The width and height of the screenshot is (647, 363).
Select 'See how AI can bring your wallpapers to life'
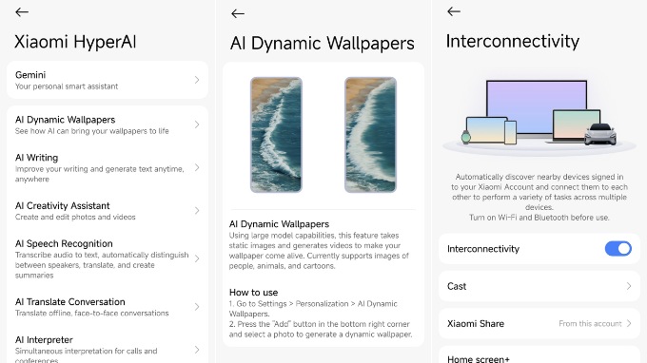[x=92, y=131]
